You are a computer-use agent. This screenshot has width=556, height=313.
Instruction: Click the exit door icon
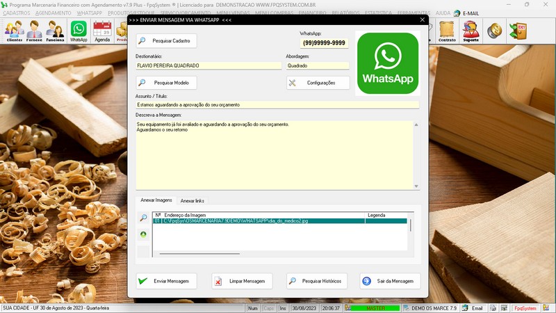[x=518, y=31]
